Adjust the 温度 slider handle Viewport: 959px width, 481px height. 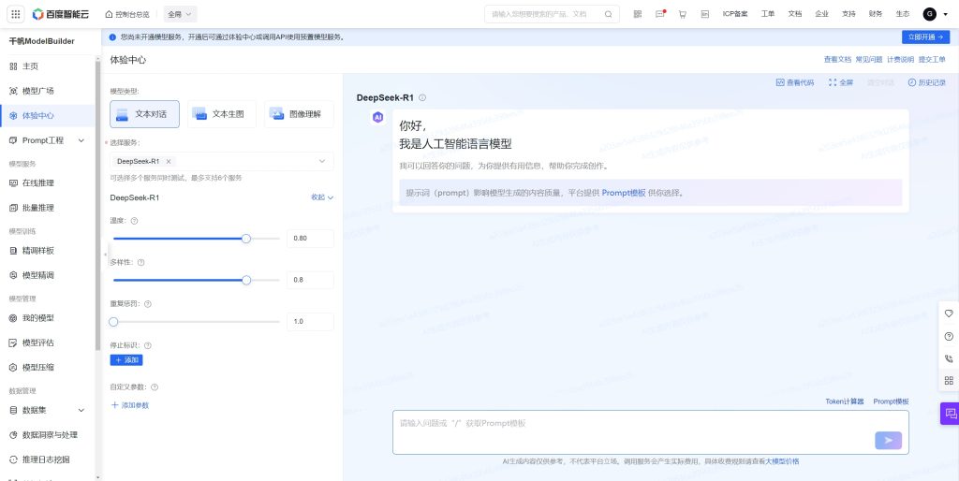pos(246,239)
